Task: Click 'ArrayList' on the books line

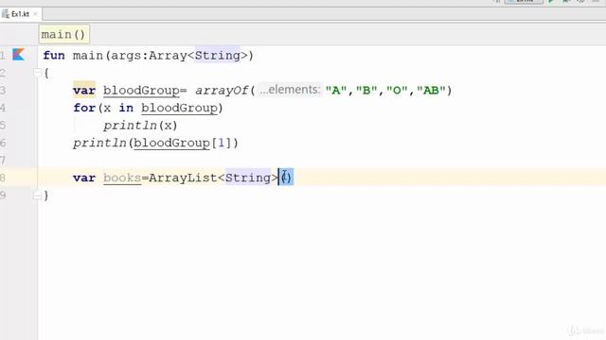Action: (183, 178)
